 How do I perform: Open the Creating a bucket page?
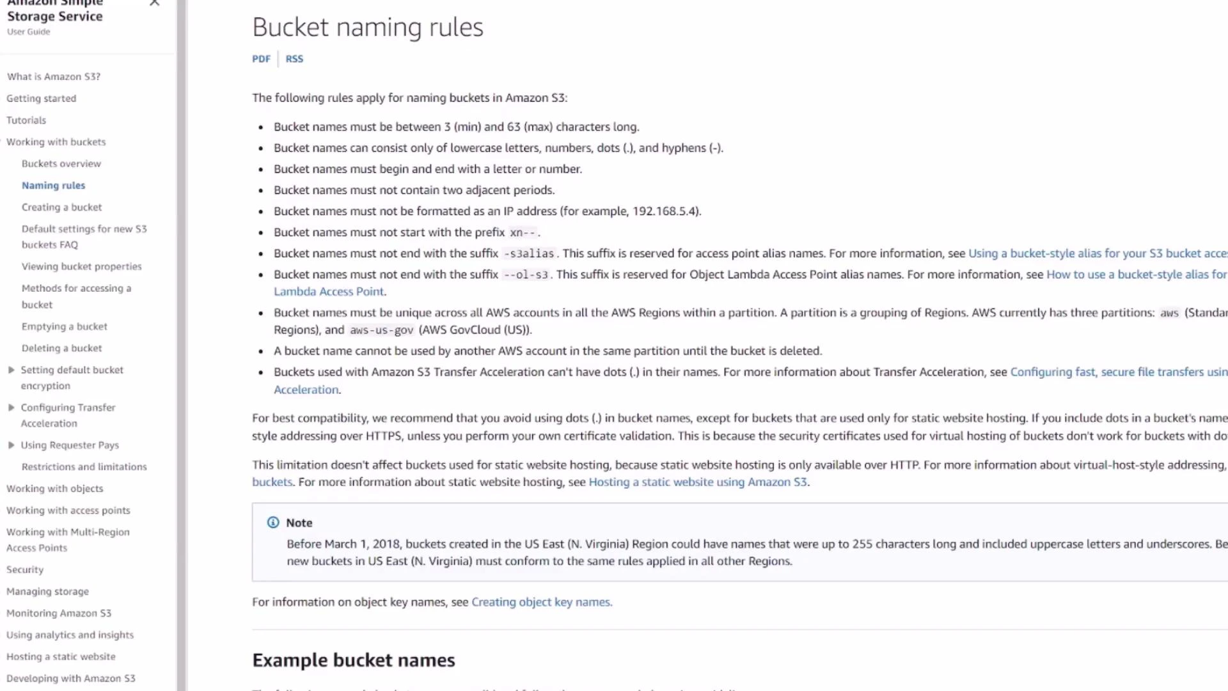coord(61,207)
